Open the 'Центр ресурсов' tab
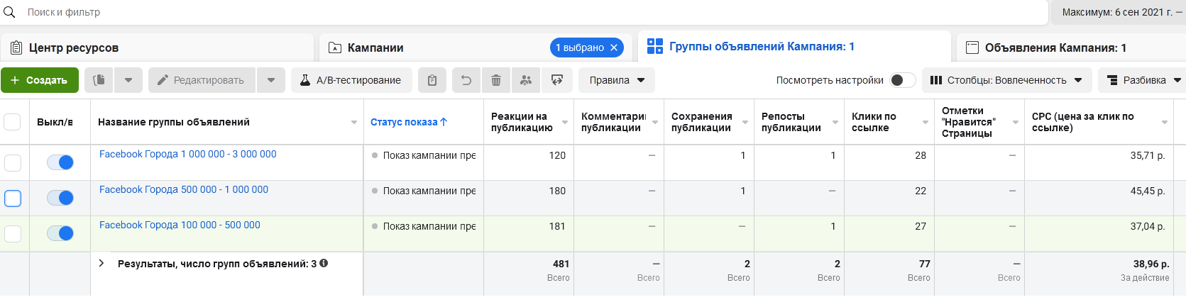This screenshot has height=302, width=1186. coord(157,47)
